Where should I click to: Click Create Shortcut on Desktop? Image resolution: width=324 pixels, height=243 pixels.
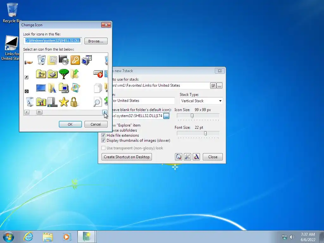pos(127,157)
